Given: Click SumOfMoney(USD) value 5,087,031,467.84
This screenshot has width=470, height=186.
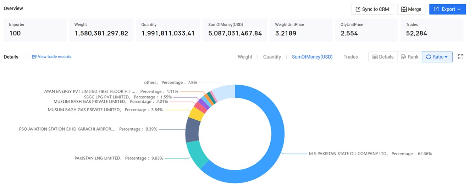Looking at the screenshot, I should [x=235, y=34].
